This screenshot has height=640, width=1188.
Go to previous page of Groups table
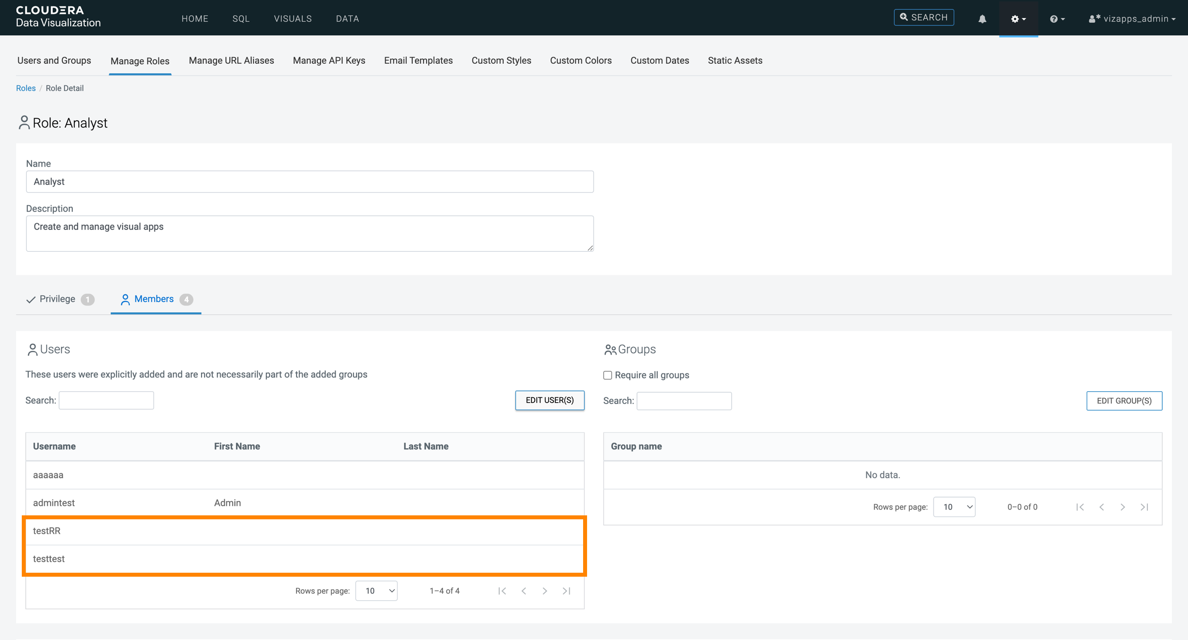1101,507
